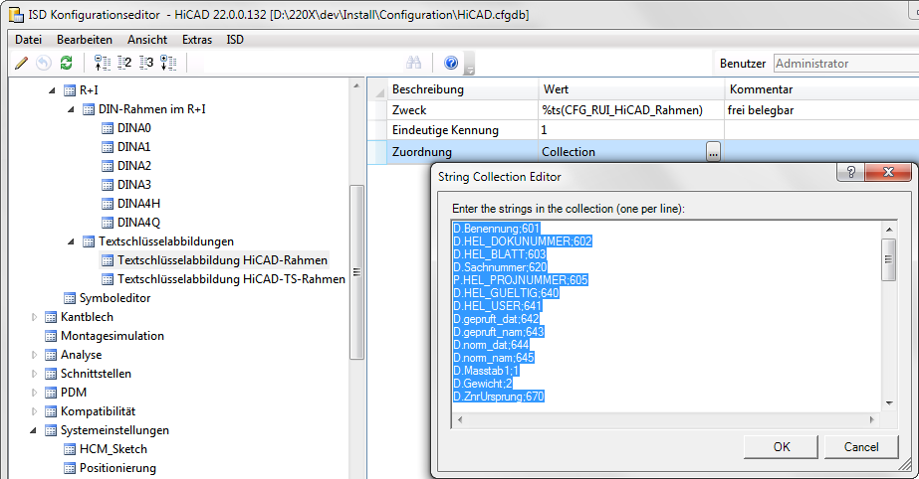Click the string list vertical scrollbar thumb
This screenshot has height=479, width=919.
point(888,259)
